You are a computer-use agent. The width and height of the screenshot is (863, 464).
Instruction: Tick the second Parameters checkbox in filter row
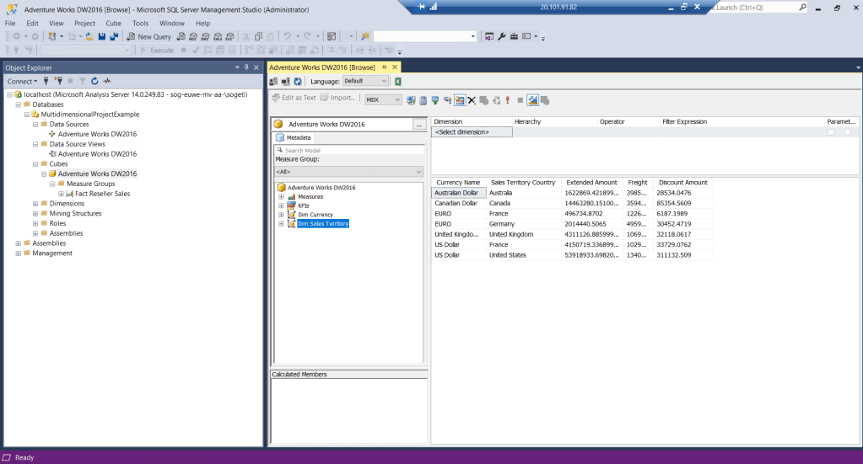tap(848, 132)
